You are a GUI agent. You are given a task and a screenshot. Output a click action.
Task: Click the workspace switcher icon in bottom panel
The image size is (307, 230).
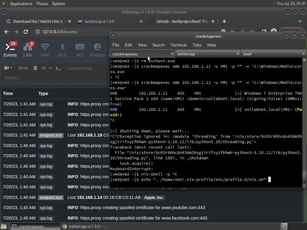(284, 226)
